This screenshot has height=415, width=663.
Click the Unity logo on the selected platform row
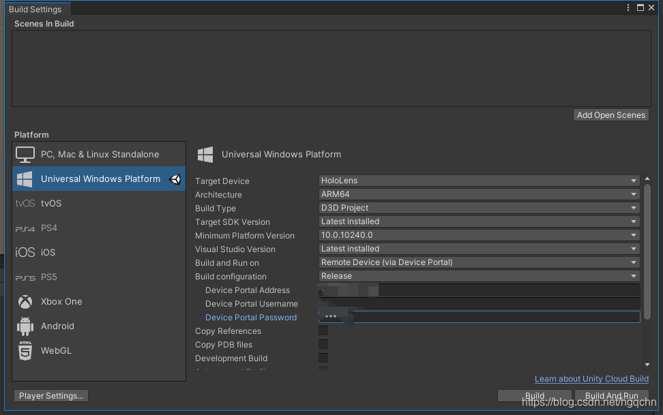pos(175,179)
